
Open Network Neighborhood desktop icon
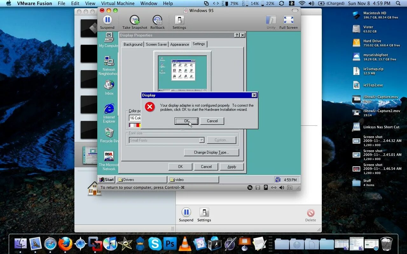tap(109, 66)
